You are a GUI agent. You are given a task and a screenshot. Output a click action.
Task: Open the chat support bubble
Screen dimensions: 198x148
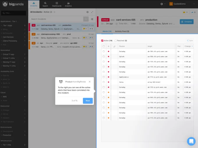191,141
